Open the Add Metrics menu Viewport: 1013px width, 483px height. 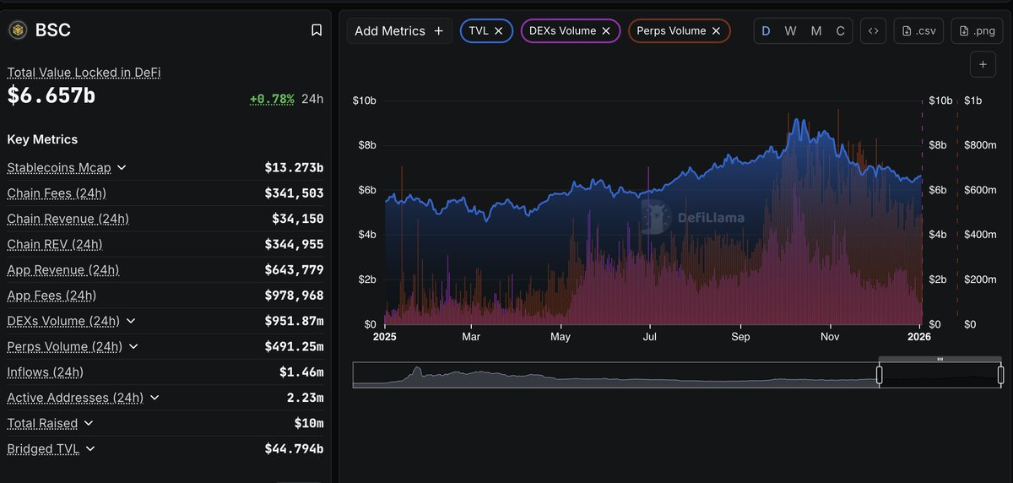399,31
